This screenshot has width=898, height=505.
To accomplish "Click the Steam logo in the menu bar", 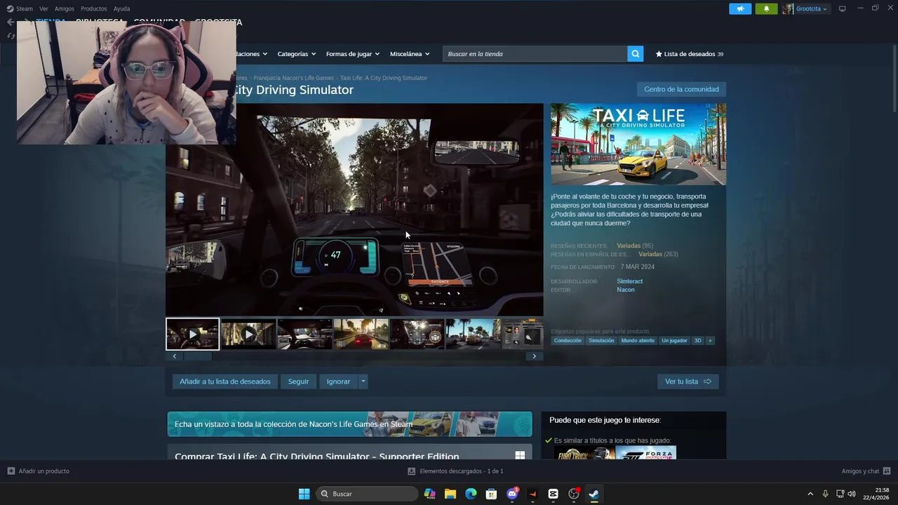I will pyautogui.click(x=10, y=9).
